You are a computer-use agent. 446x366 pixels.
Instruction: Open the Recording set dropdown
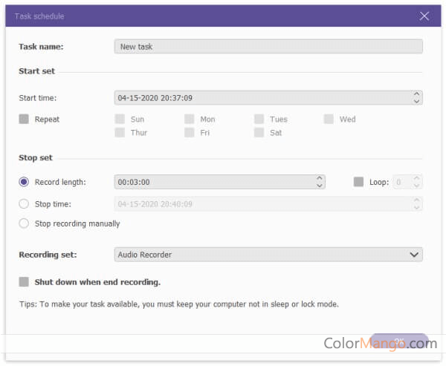tap(268, 255)
